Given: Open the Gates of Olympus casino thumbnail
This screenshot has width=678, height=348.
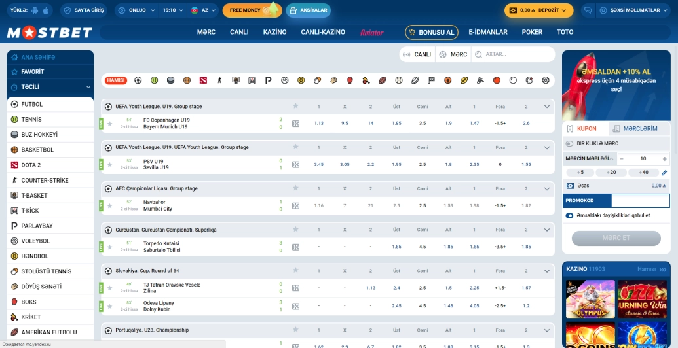Looking at the screenshot, I should click(x=590, y=299).
